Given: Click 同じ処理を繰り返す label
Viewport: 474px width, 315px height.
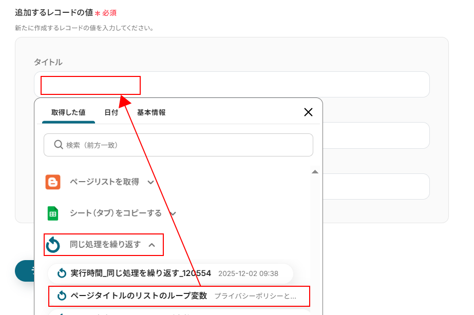Looking at the screenshot, I should click(105, 244).
